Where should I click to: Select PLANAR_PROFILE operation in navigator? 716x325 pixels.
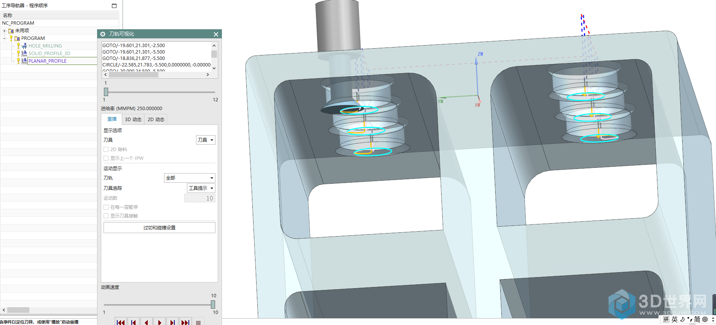point(48,61)
